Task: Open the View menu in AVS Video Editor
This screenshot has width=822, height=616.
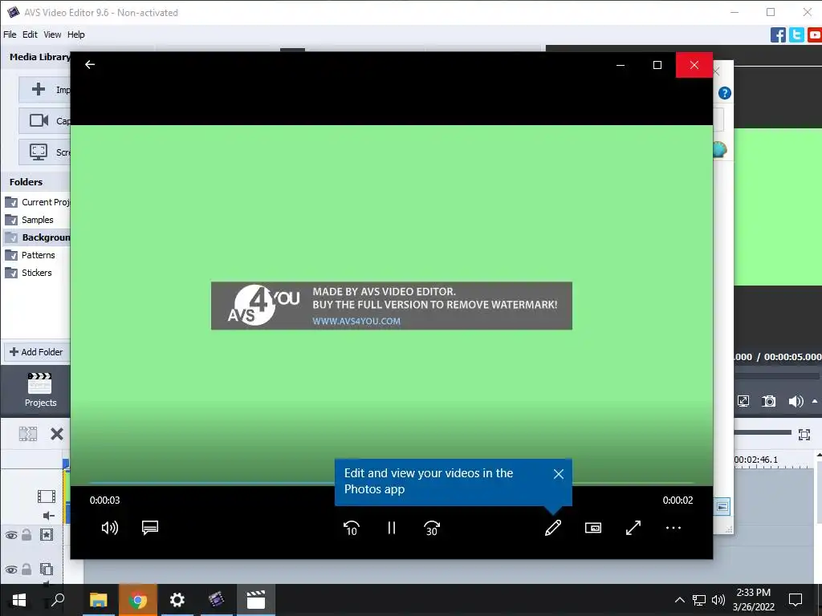Action: tap(52, 34)
